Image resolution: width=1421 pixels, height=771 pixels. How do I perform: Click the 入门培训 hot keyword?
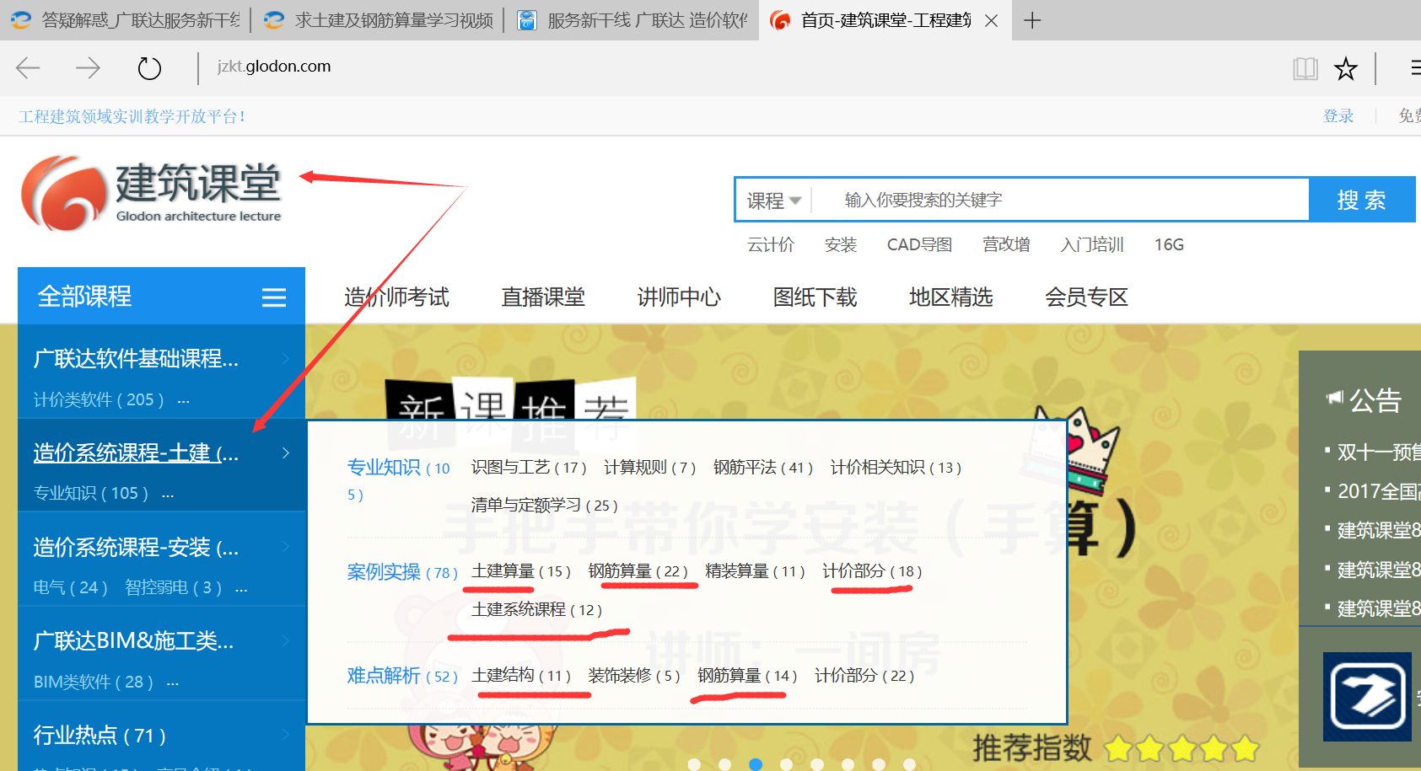click(x=1092, y=244)
